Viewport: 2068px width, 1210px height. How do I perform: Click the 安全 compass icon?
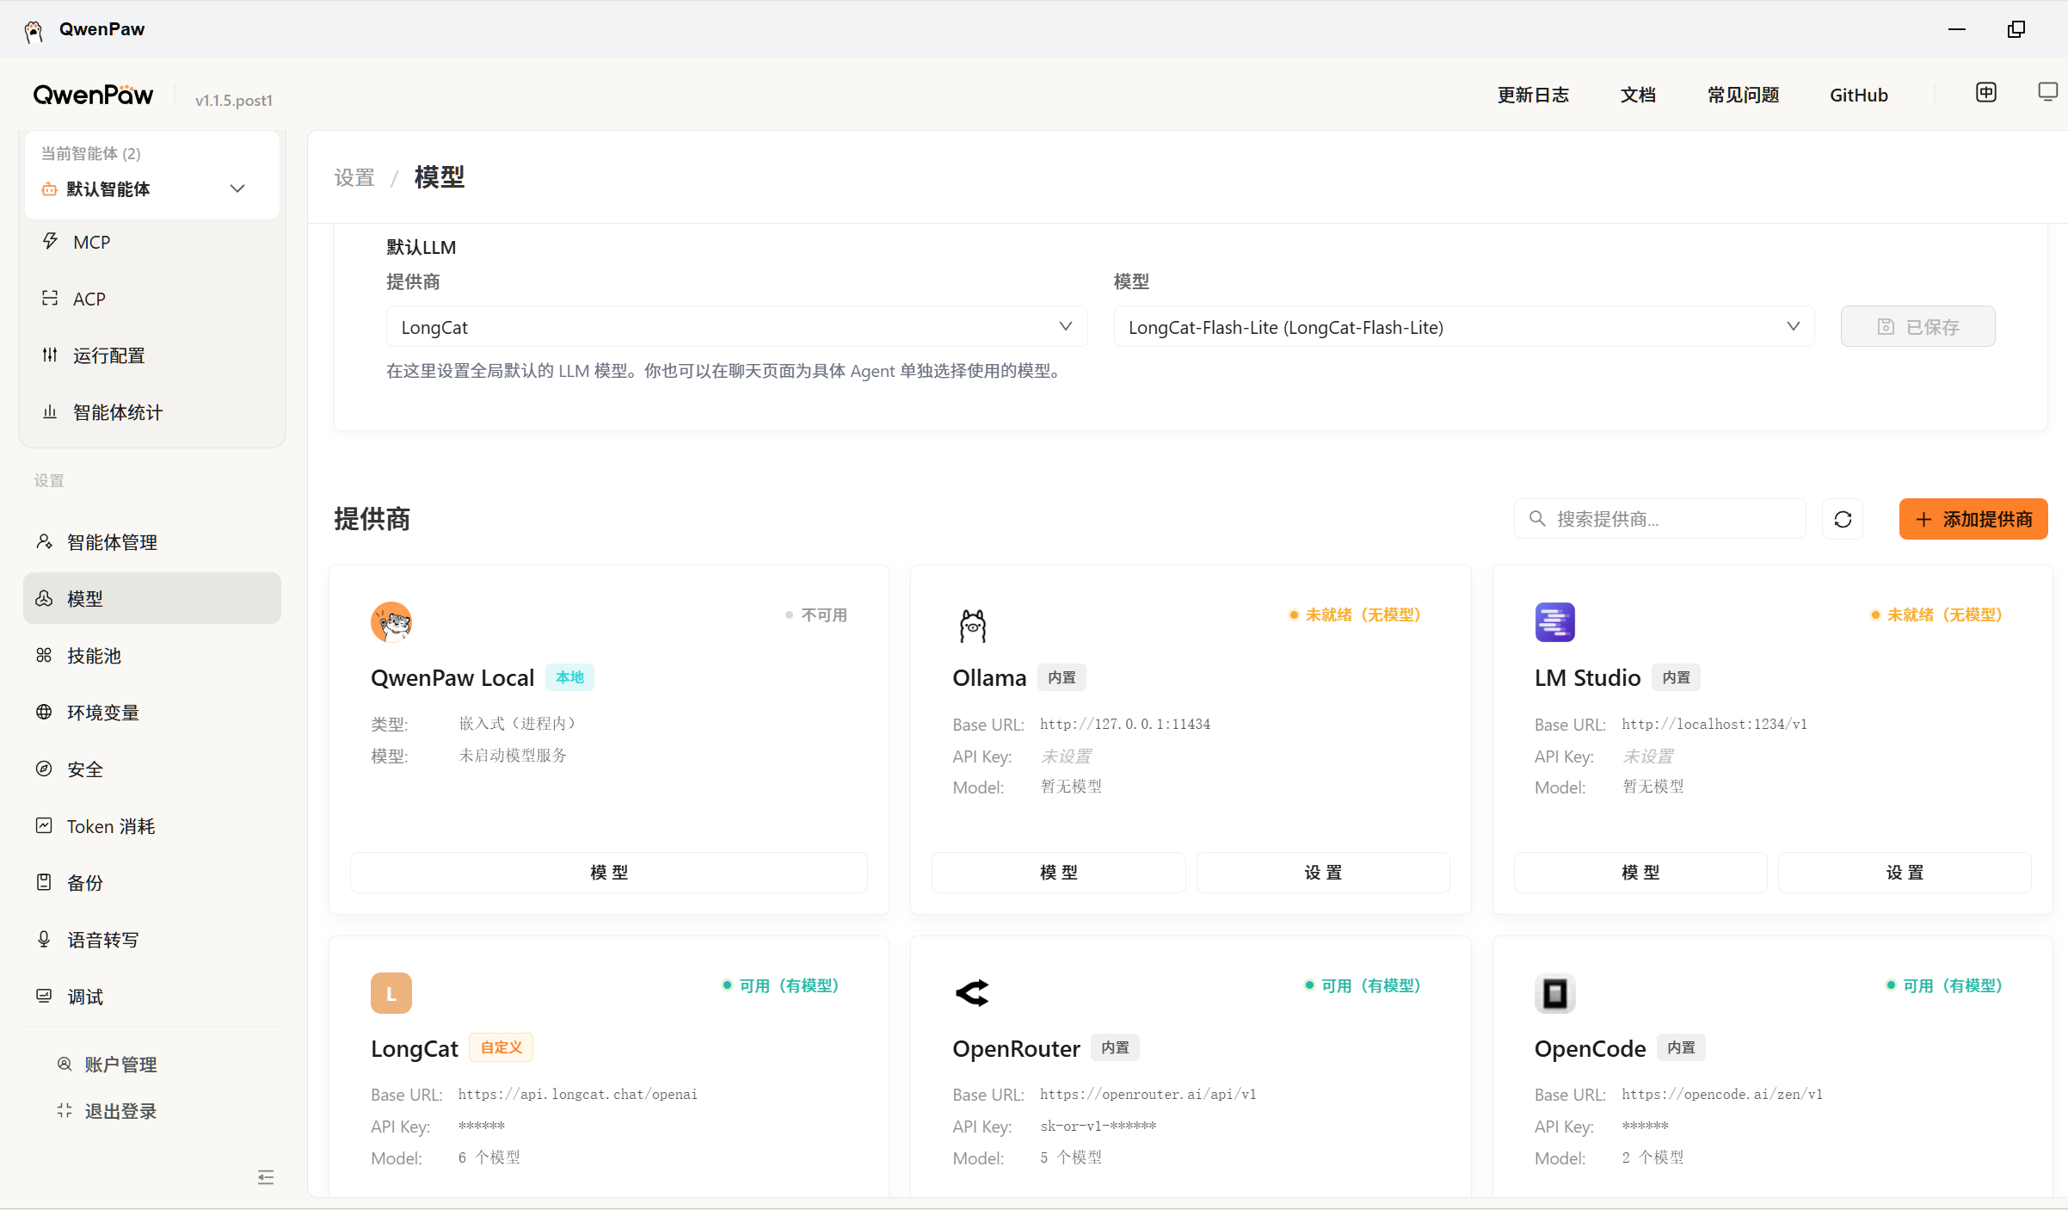[x=44, y=769]
